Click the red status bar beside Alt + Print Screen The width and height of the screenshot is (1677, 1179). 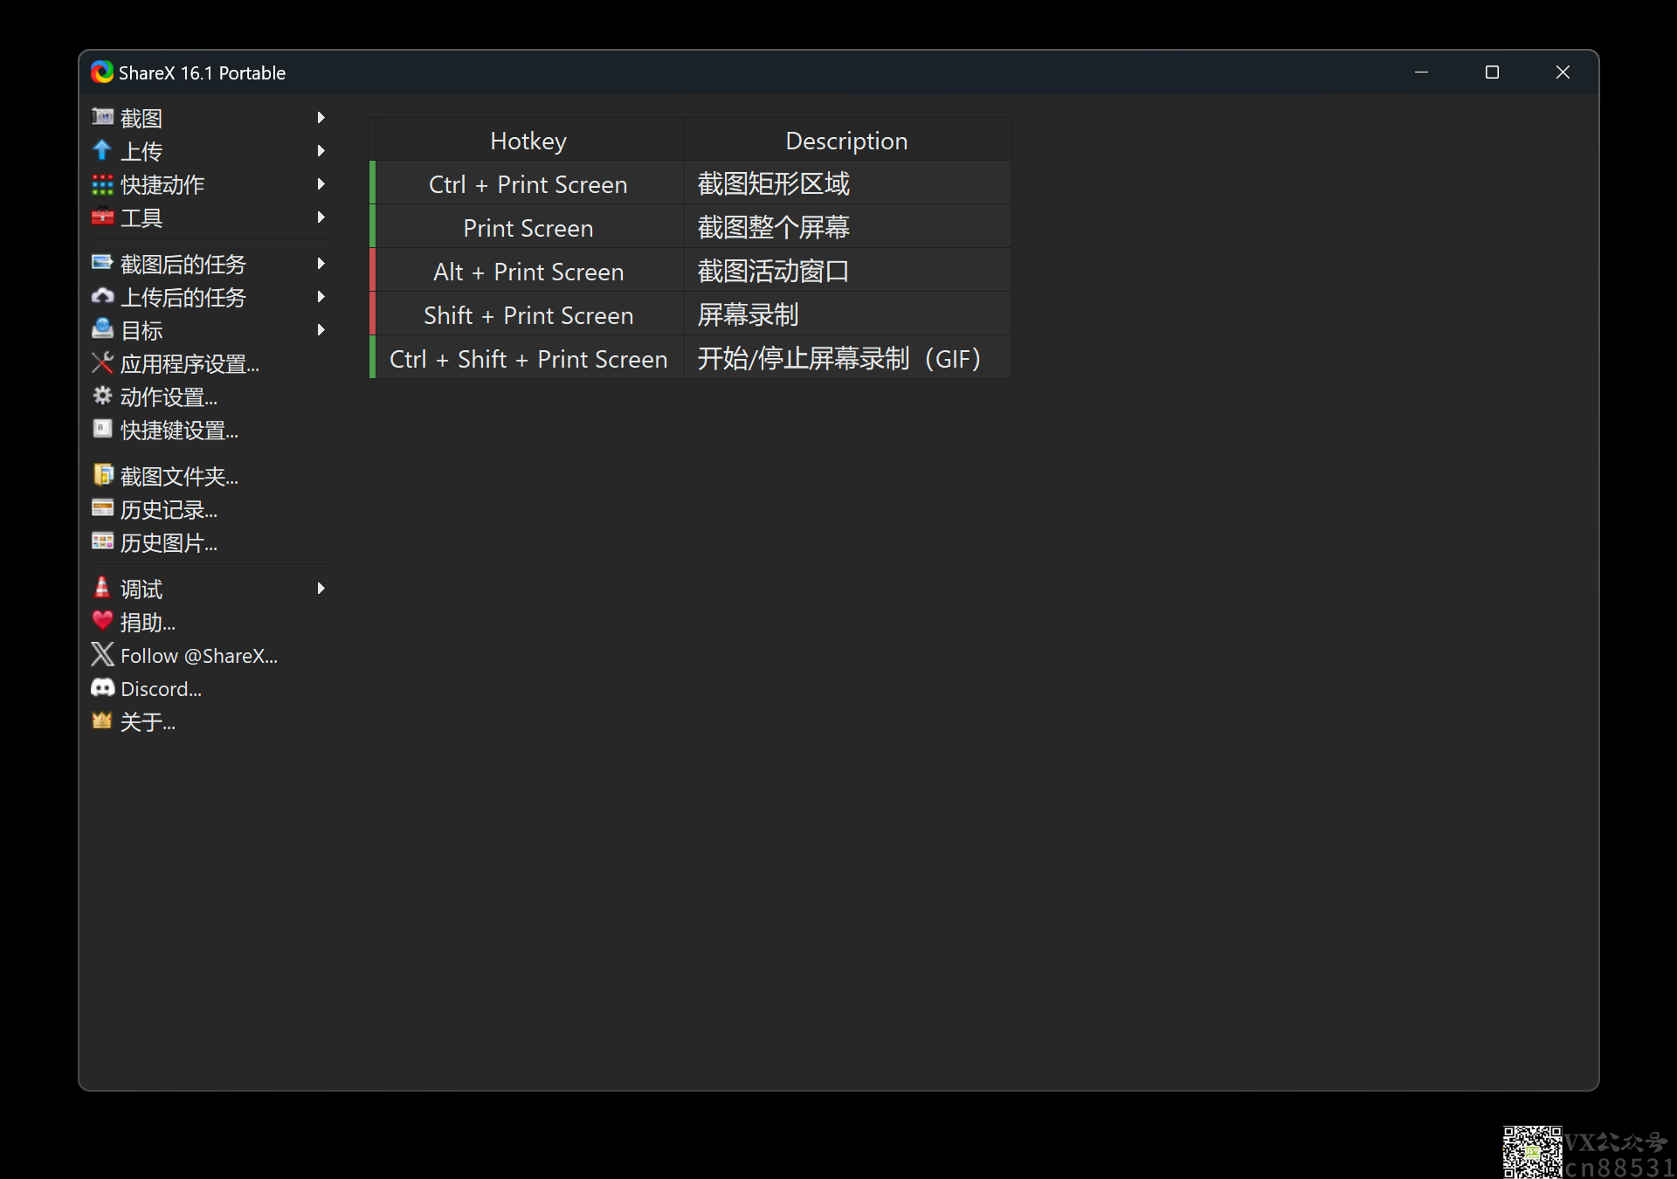point(372,270)
